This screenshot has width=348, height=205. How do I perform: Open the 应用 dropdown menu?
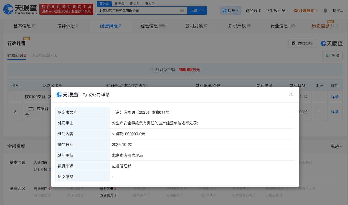click(231, 10)
